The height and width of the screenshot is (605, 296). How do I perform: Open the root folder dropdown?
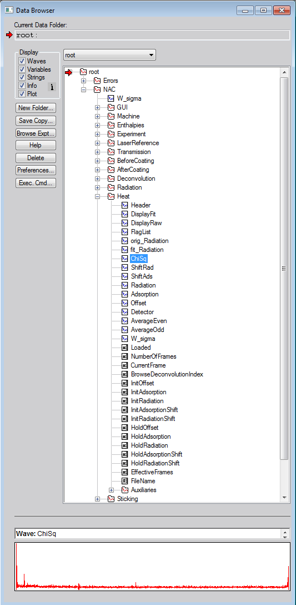coord(109,55)
